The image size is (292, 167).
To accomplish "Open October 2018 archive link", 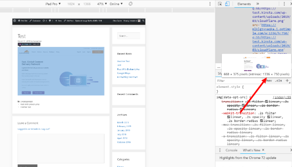I will click(x=124, y=142).
